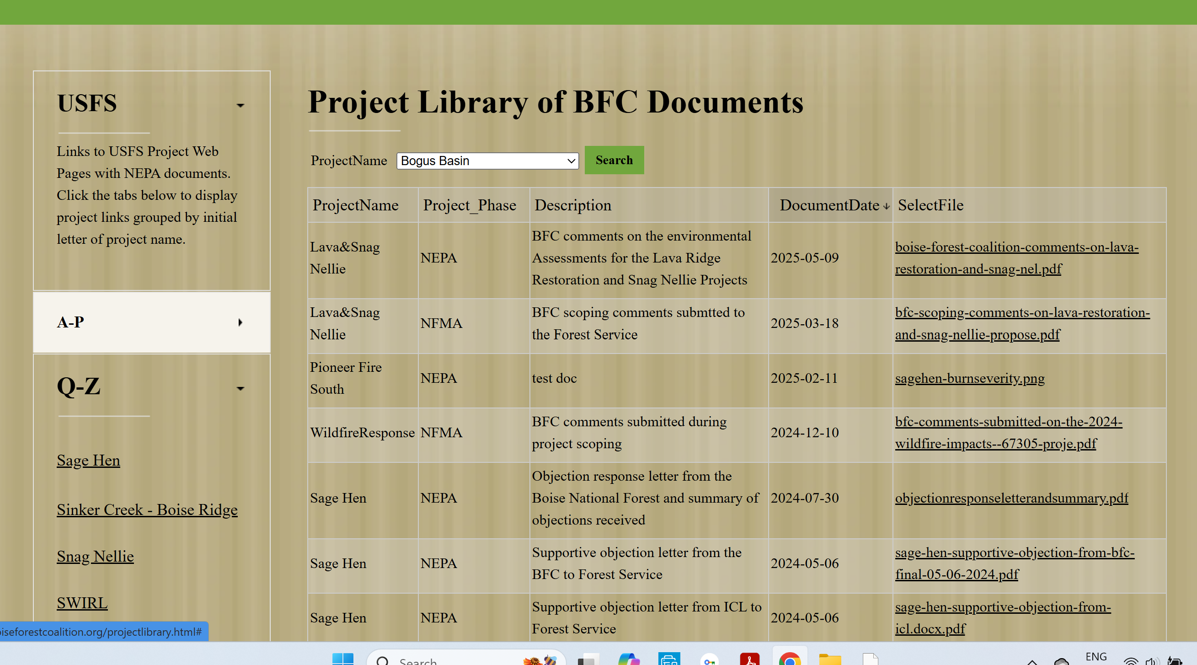
Task: Open Adobe Acrobat from the taskbar
Action: point(749,660)
